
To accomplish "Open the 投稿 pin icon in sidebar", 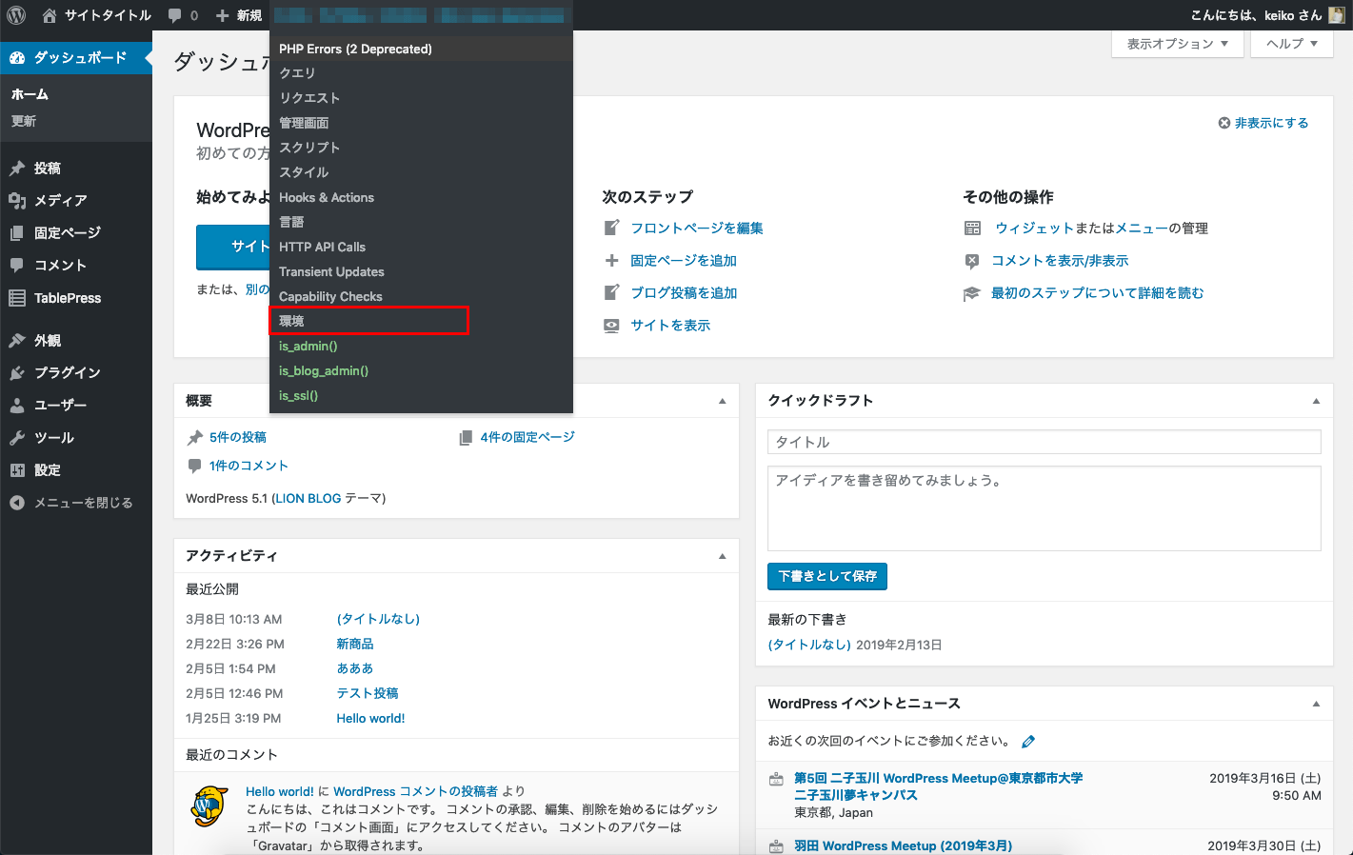I will pos(17,169).
